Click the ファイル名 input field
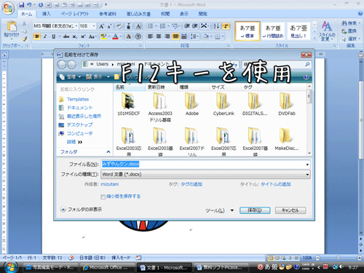The height and width of the screenshot is (273, 364). click(x=205, y=165)
